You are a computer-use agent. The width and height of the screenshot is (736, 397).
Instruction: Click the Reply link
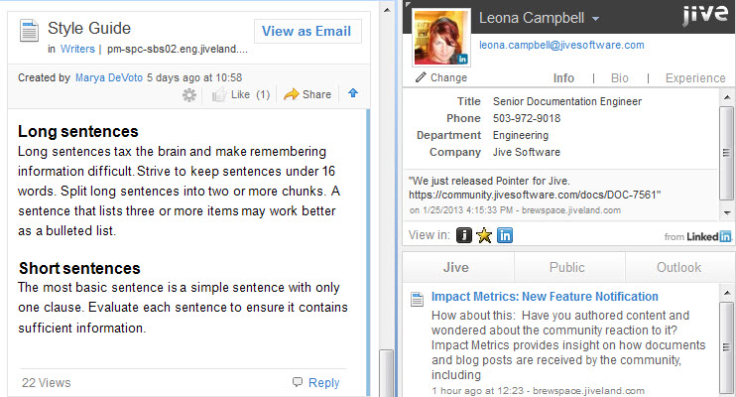324,382
